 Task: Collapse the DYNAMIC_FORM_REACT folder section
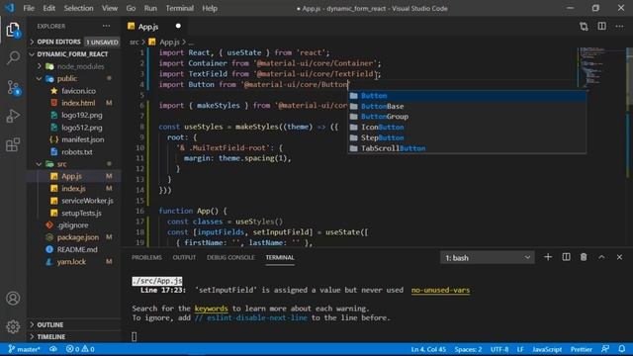[x=74, y=54]
